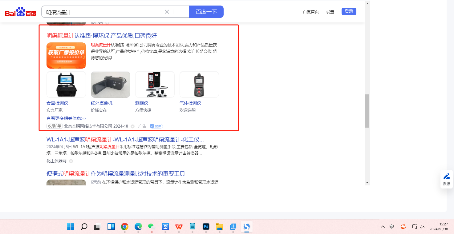This screenshot has width=454, height=234.
Task: Open taskbar Search
Action: click(84, 227)
